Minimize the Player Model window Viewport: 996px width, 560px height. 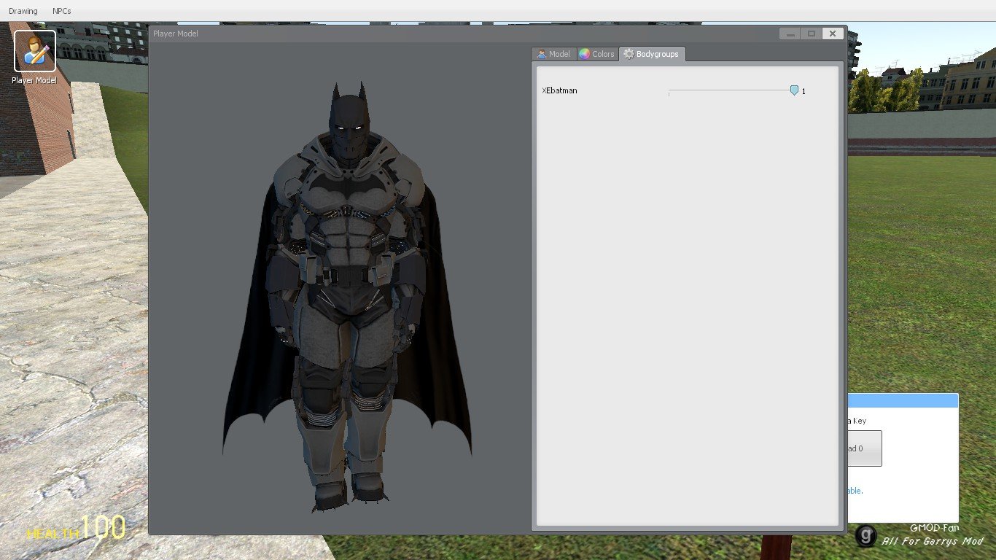[x=790, y=34]
